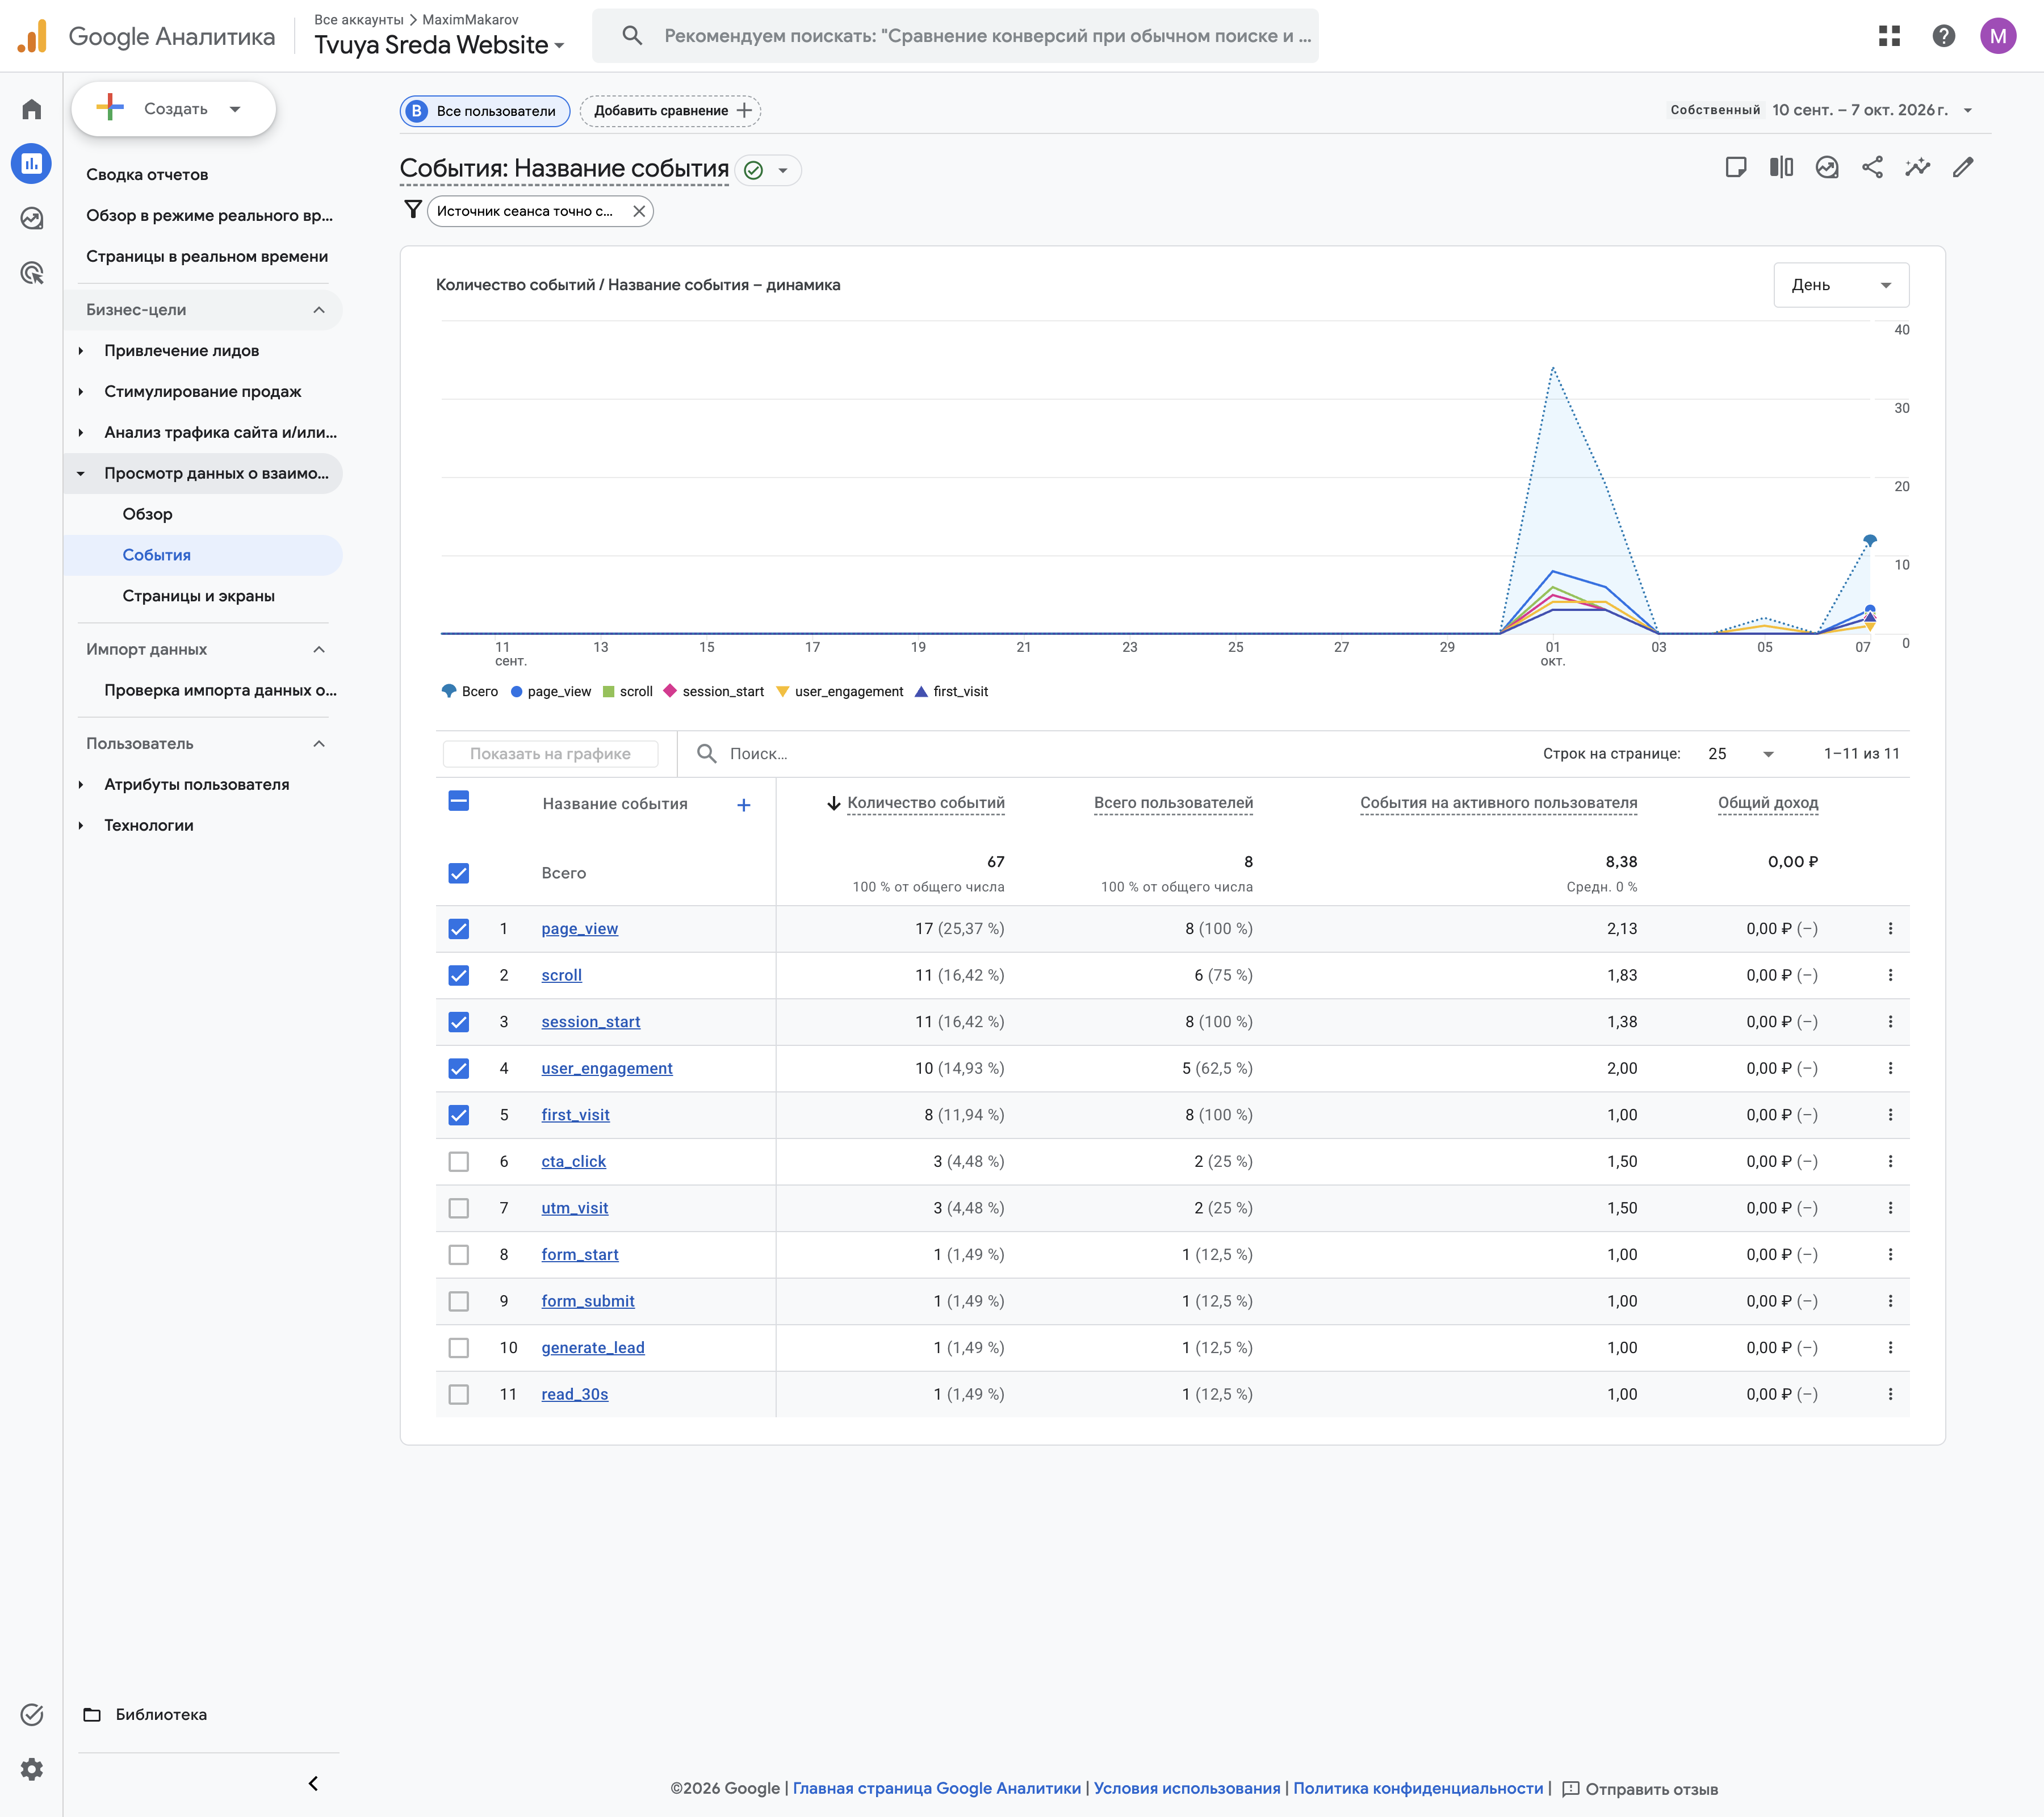Click the table Поиск search field
Image resolution: width=2044 pixels, height=1817 pixels.
click(x=1100, y=754)
